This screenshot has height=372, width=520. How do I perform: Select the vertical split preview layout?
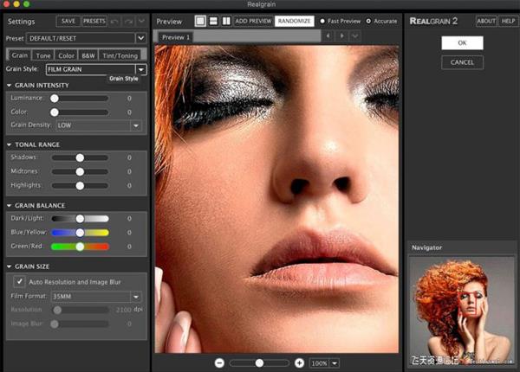(225, 20)
